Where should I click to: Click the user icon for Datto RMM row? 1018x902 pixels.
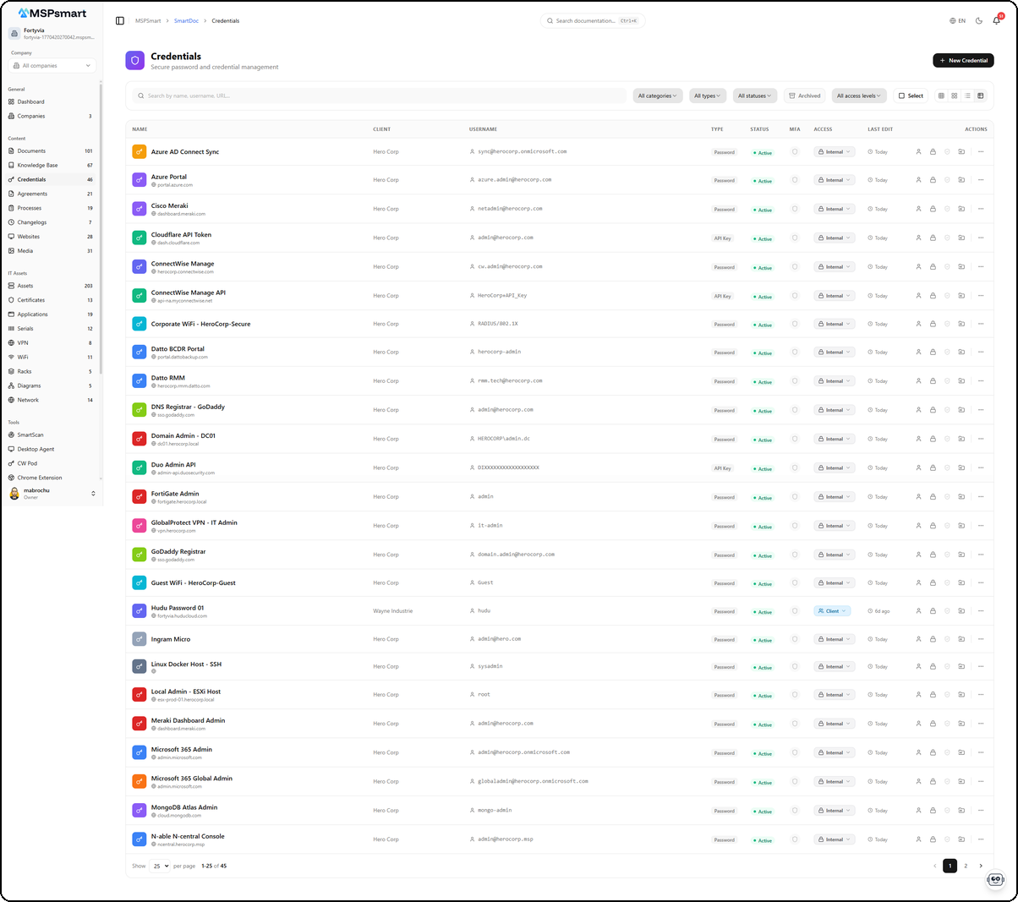coord(918,381)
